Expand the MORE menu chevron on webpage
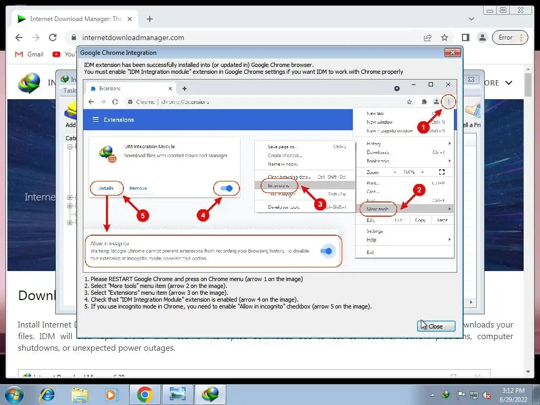The height and width of the screenshot is (405, 540). point(509,83)
